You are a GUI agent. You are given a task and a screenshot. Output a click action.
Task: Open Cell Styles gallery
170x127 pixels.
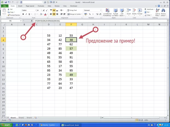tap(122, 12)
